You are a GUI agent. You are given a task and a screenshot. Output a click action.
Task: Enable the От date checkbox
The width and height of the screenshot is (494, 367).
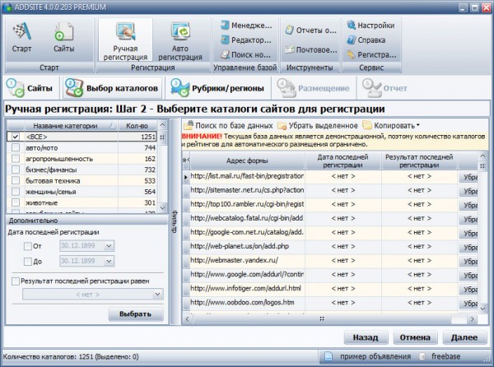(x=28, y=246)
